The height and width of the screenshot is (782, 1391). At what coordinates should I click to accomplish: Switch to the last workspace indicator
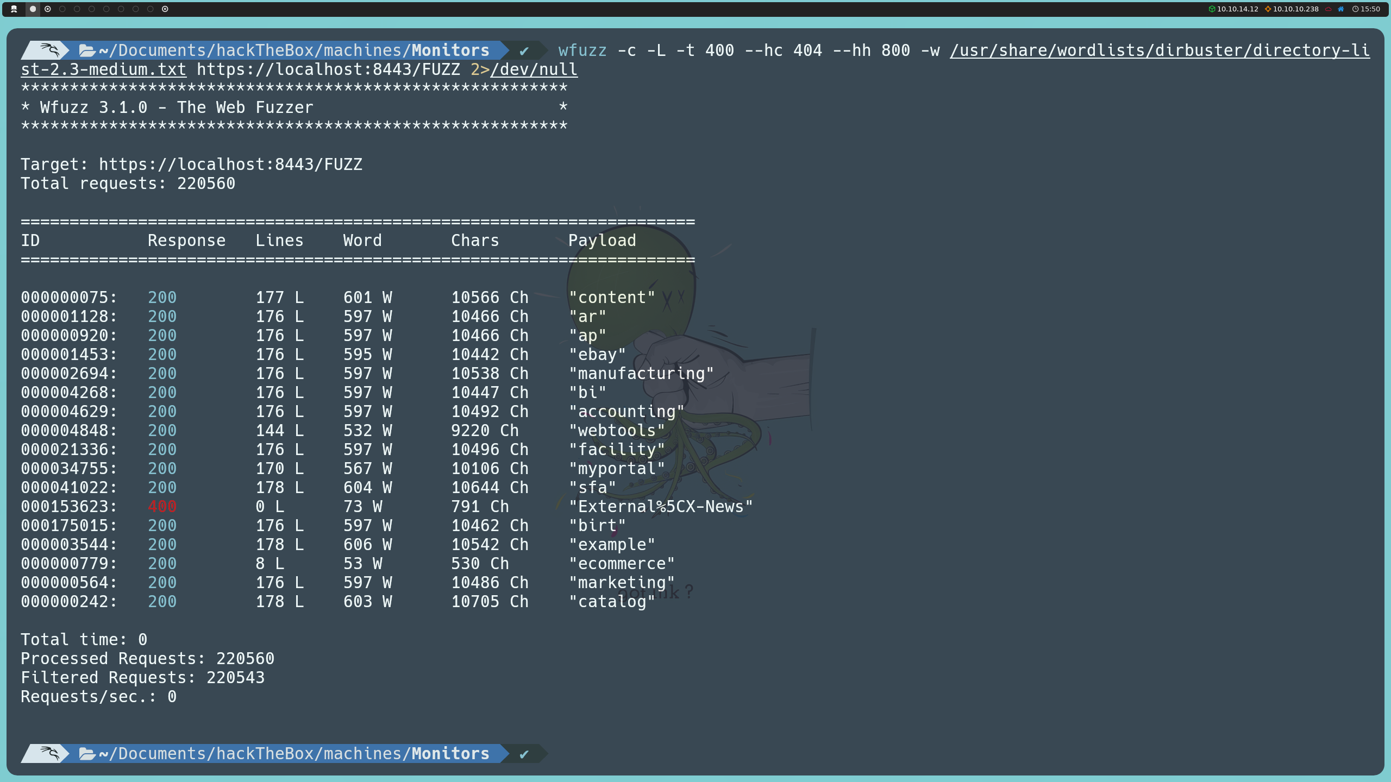[165, 9]
